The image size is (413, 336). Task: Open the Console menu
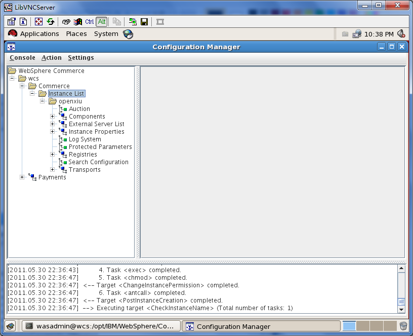[22, 57]
